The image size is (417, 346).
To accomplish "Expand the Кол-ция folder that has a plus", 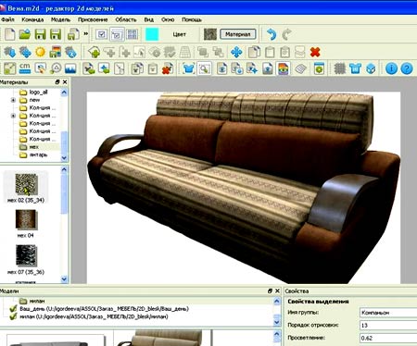I will (13, 116).
